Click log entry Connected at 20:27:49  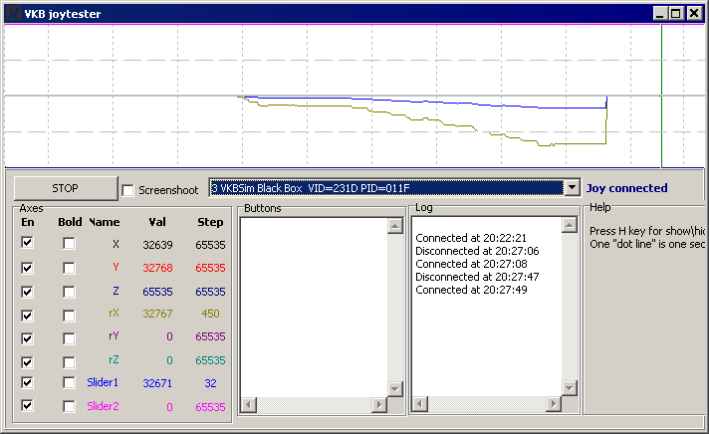pyautogui.click(x=471, y=290)
